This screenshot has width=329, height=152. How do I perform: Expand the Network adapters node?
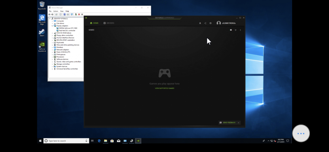[x=52, y=50]
